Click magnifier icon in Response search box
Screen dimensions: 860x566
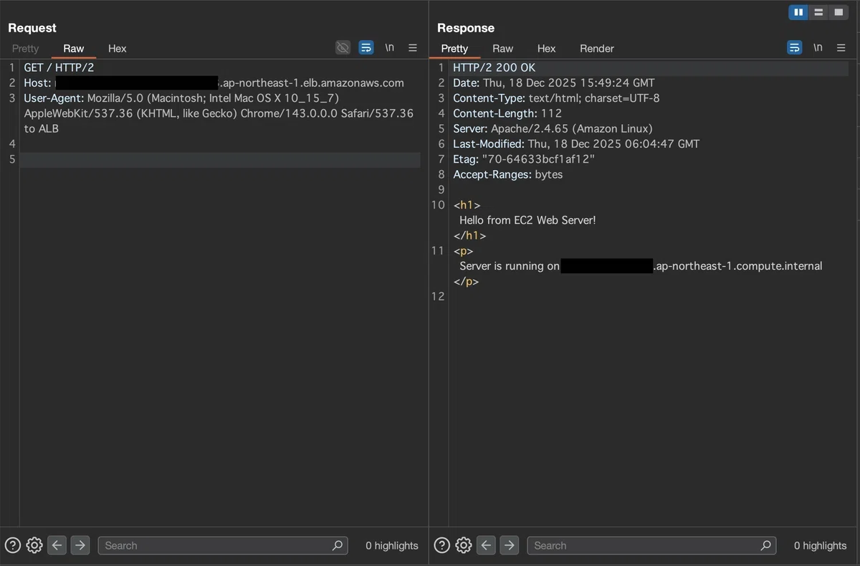click(767, 545)
